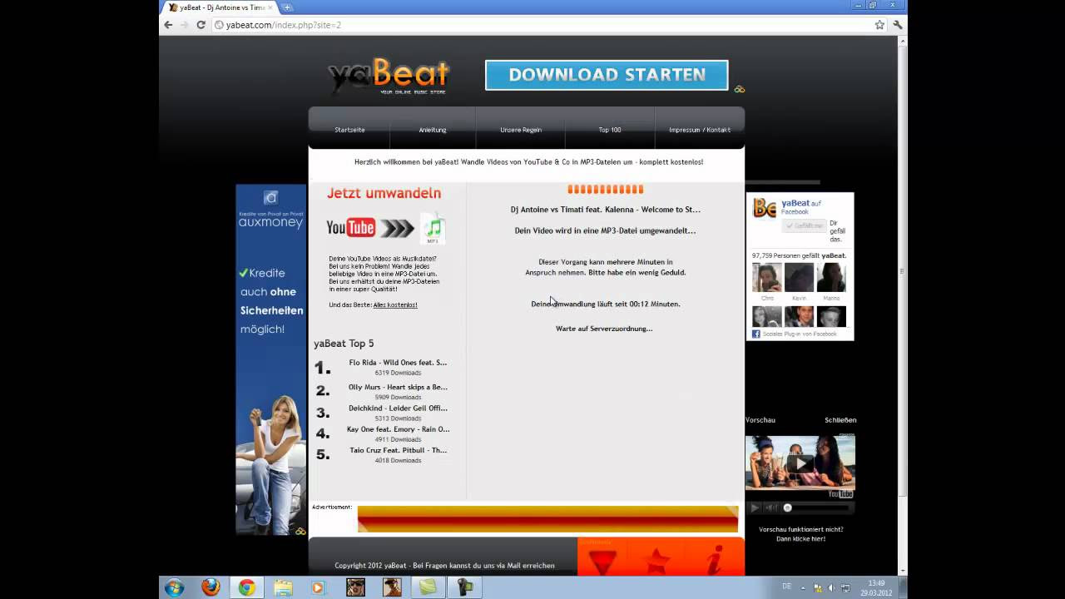1065x599 pixels.
Task: Click the DOWNLOAD STARTEN banner button
Action: pyautogui.click(x=607, y=75)
